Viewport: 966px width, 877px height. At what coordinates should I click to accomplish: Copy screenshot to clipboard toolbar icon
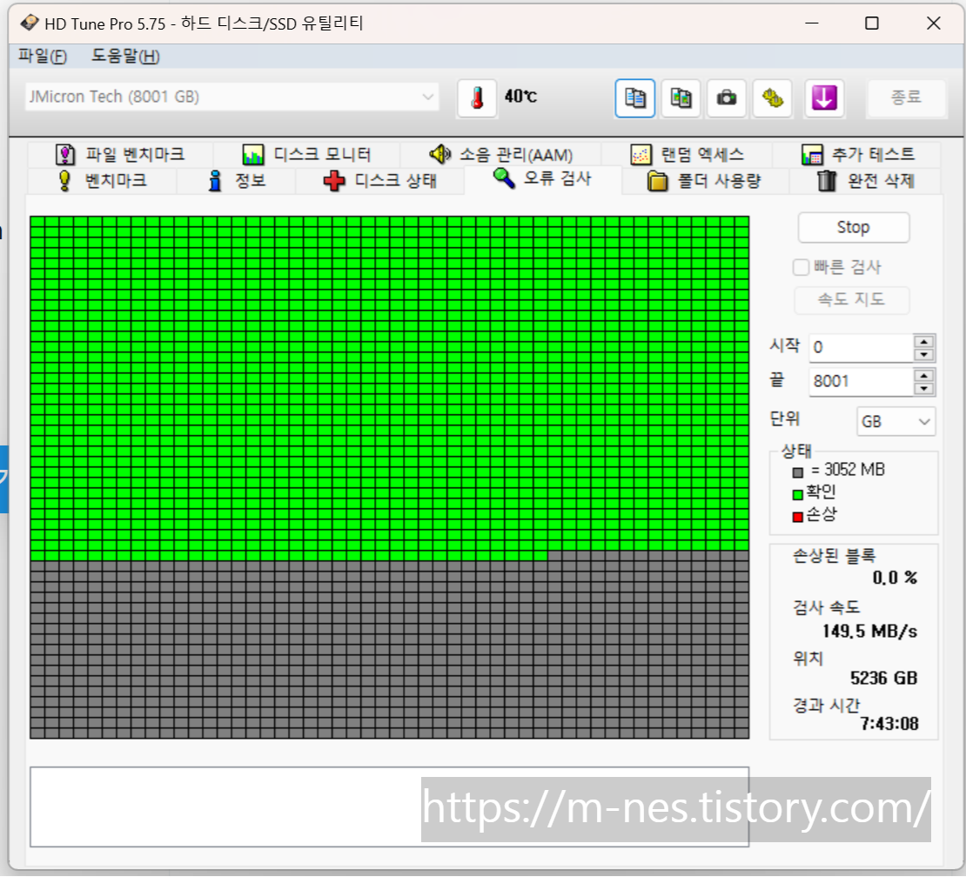click(681, 98)
